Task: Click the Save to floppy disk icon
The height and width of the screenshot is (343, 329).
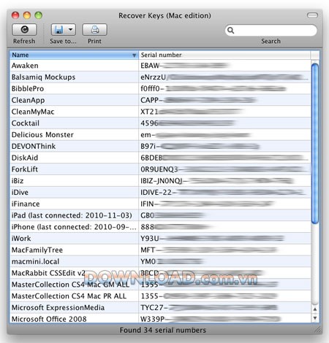Action: pos(58,30)
